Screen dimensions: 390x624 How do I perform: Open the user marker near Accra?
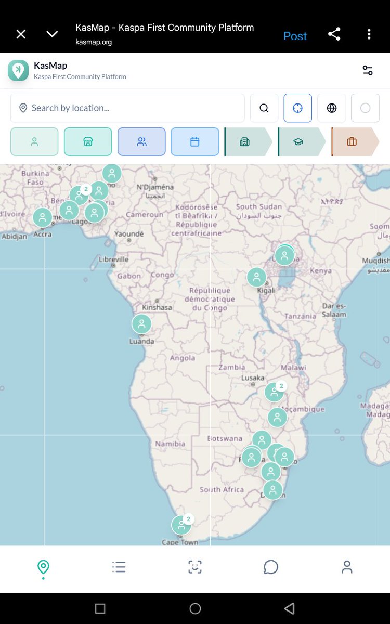(42, 217)
